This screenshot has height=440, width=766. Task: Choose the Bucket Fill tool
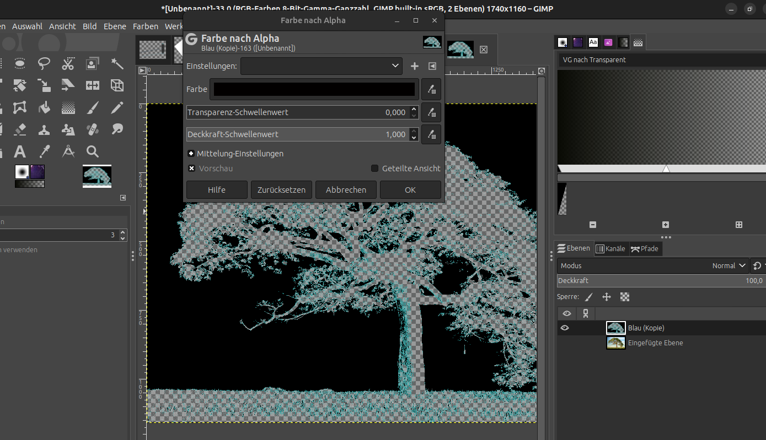(x=44, y=107)
